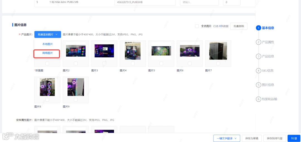This screenshot has height=142, width=301.
Task: Click the 保存到待刊登 button
Action: (x=274, y=138)
